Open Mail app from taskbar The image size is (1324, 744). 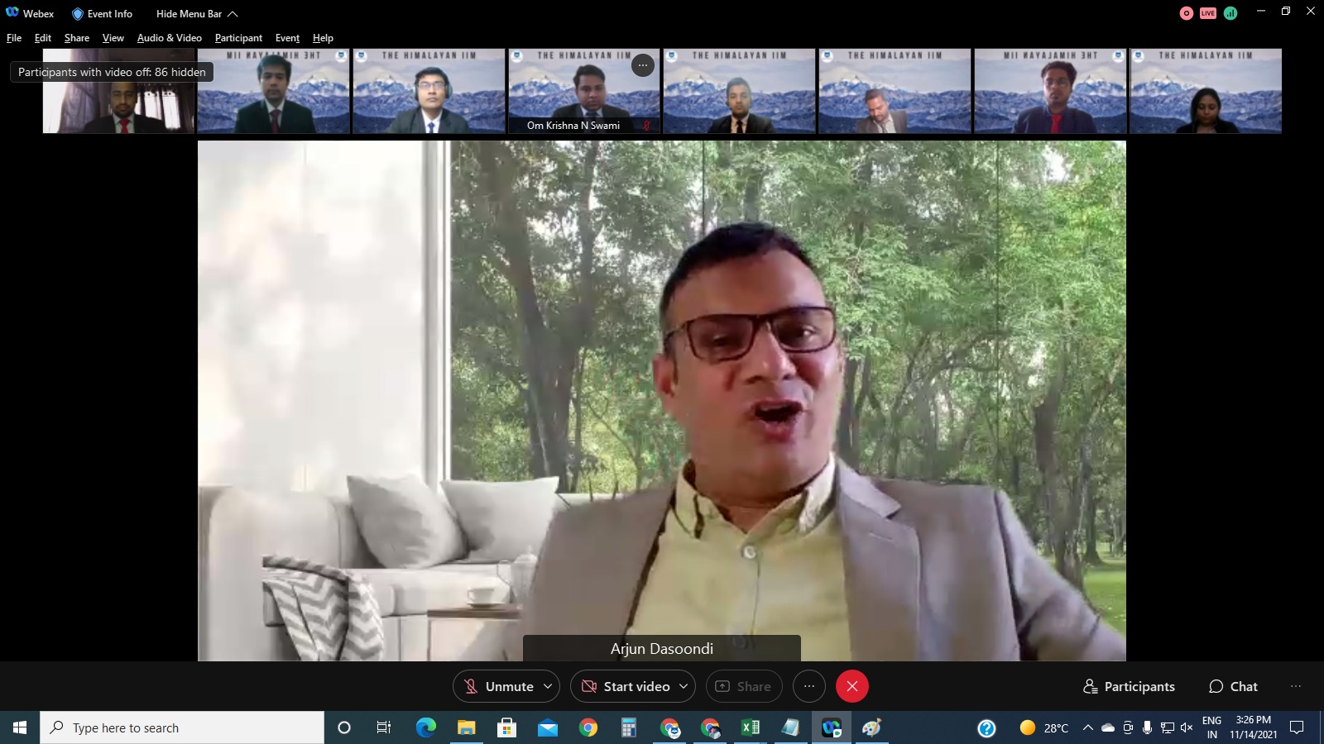[x=547, y=727]
